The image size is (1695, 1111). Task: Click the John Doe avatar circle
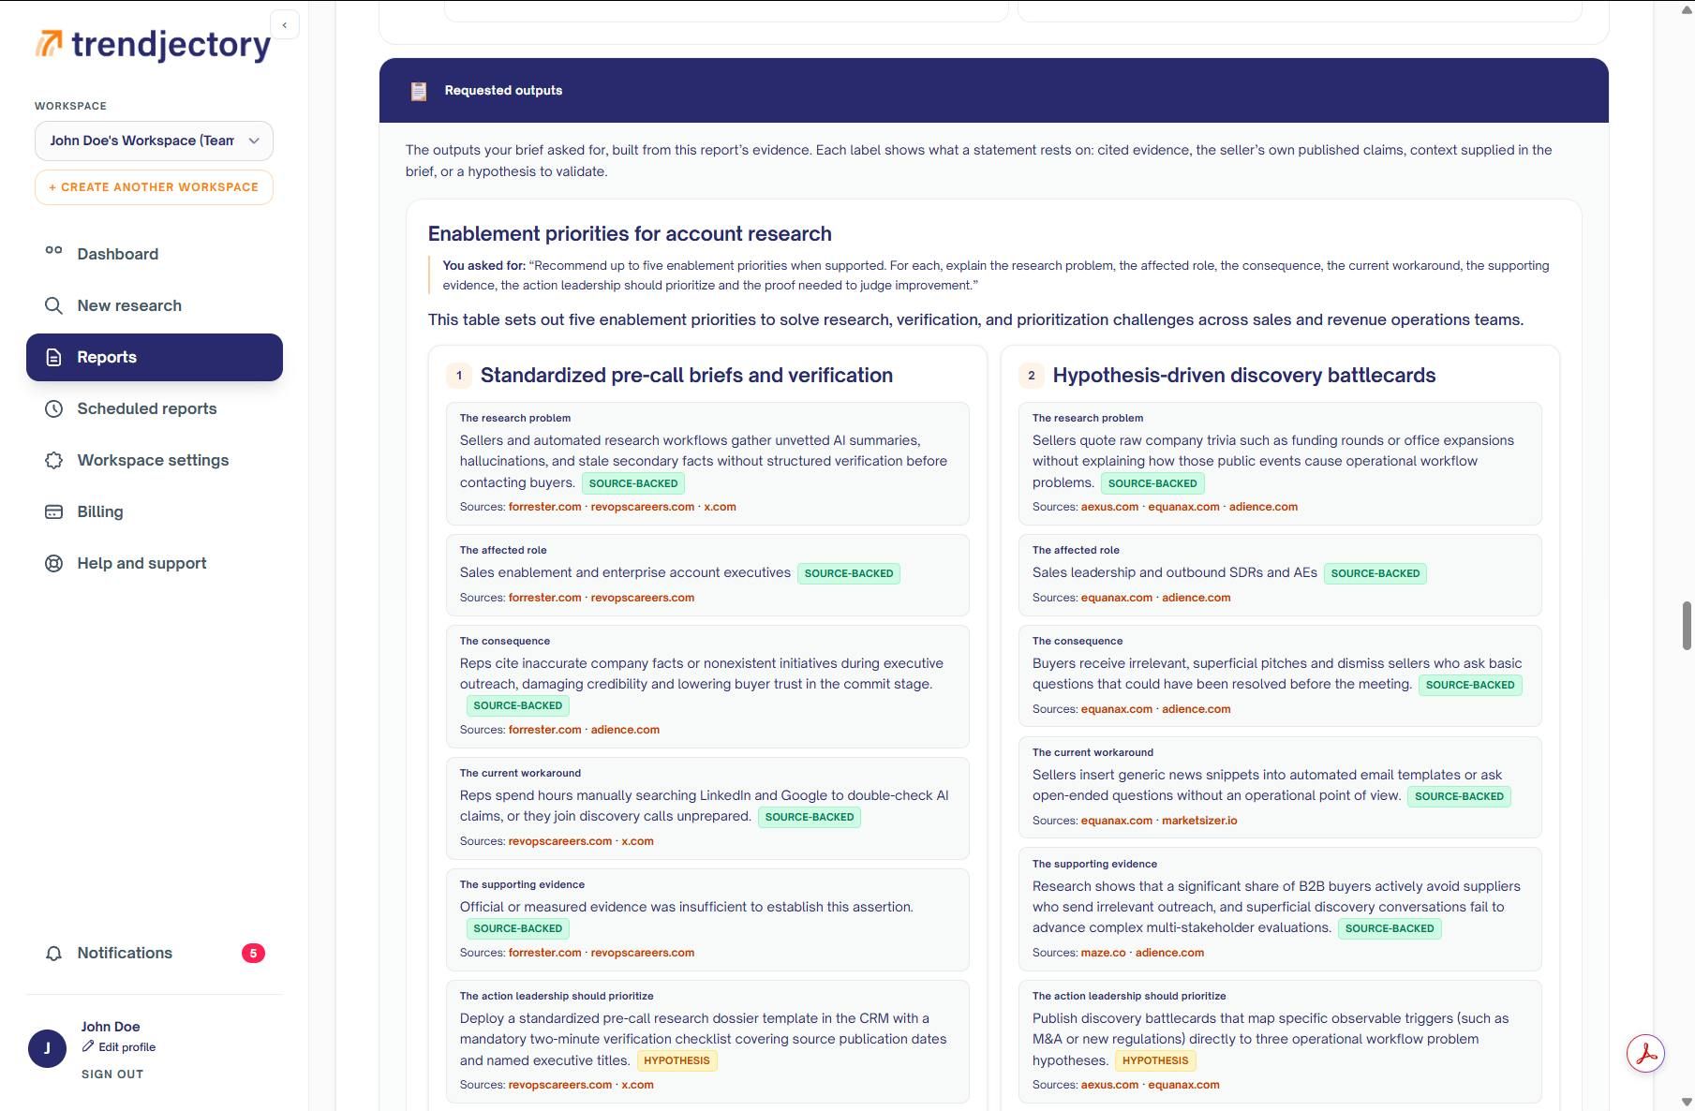(x=47, y=1048)
